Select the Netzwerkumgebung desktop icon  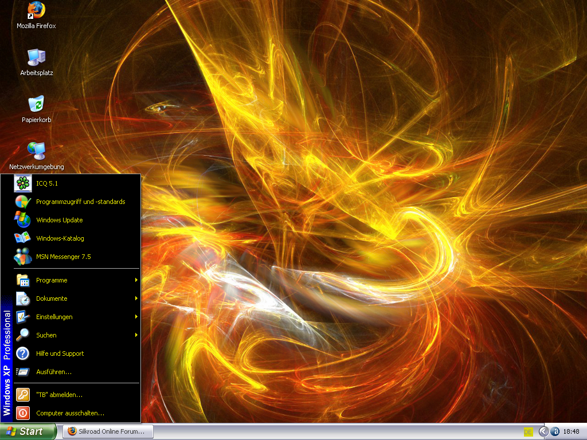coord(36,151)
